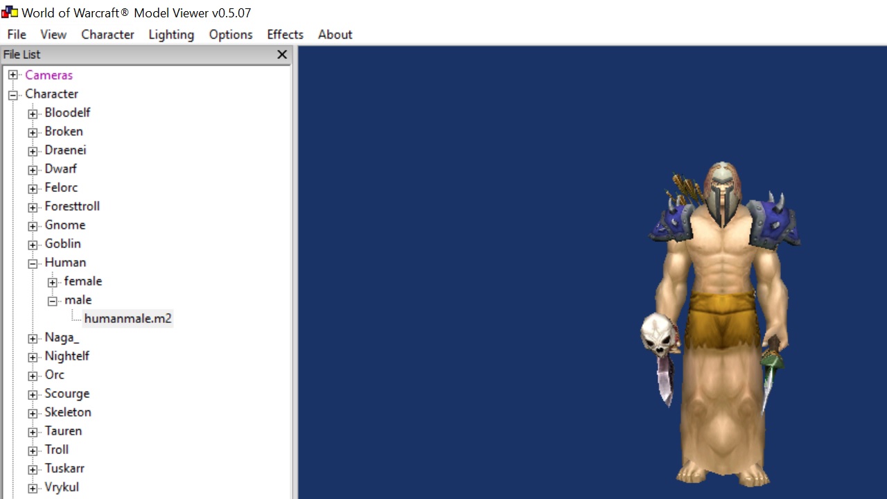Expand the Tuskarr folder
This screenshot has width=887, height=499.
tap(33, 469)
